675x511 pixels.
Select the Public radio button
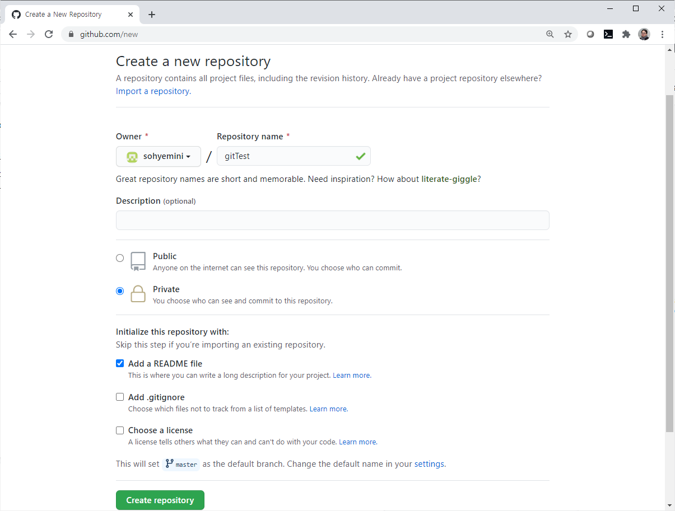click(120, 258)
